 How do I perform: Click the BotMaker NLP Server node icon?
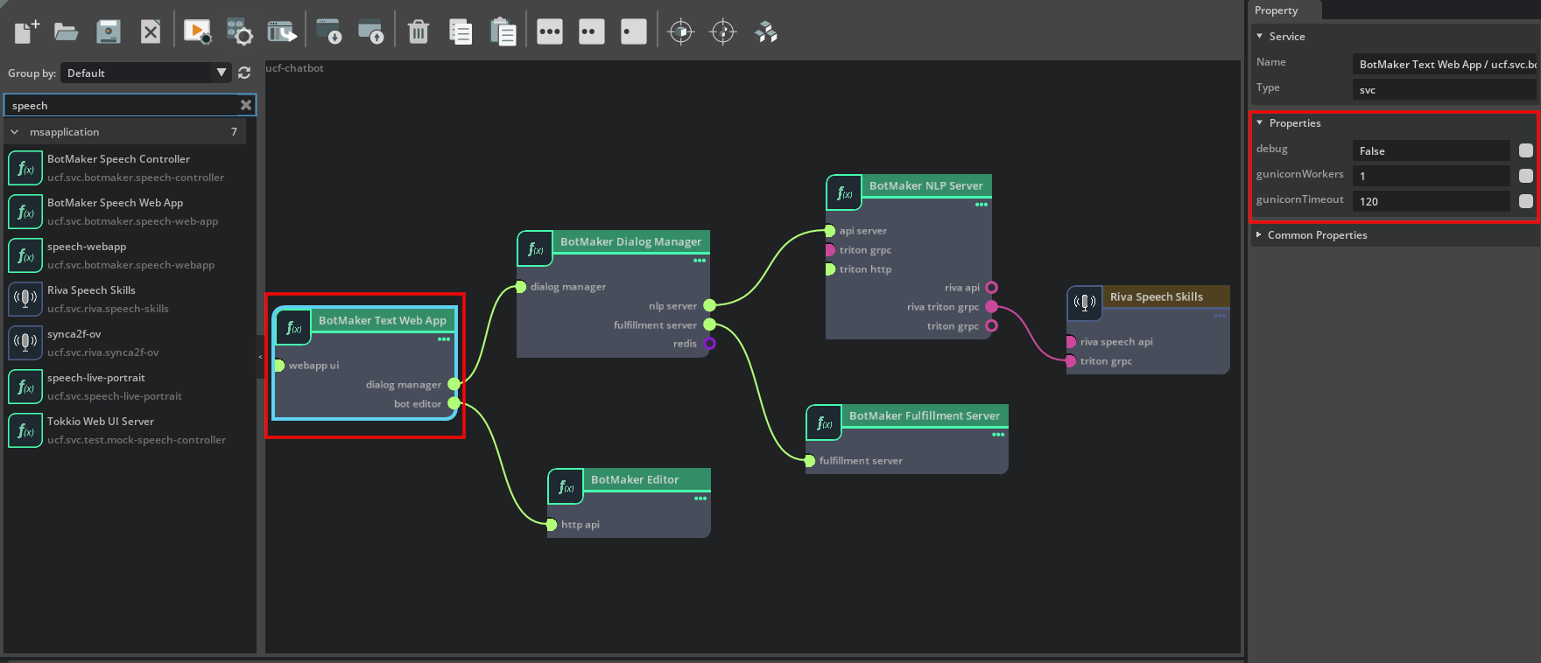click(x=844, y=193)
